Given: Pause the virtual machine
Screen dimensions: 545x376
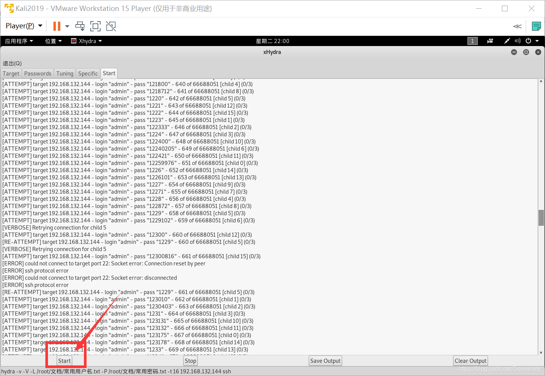Looking at the screenshot, I should [x=57, y=26].
